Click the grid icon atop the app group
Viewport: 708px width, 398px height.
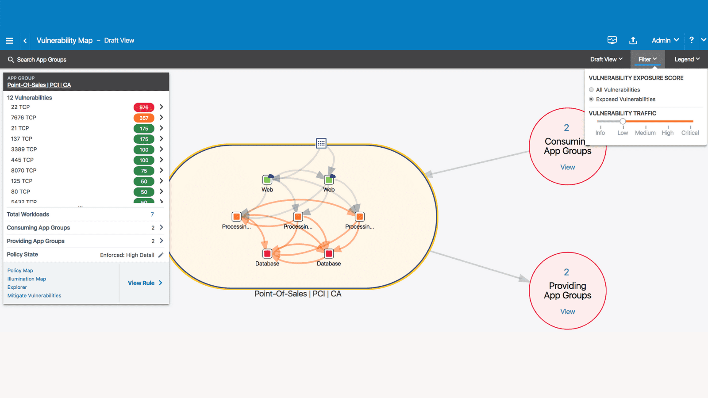click(x=321, y=143)
